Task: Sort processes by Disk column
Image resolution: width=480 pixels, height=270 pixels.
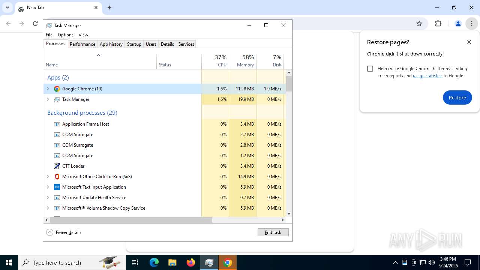Action: pos(270,61)
